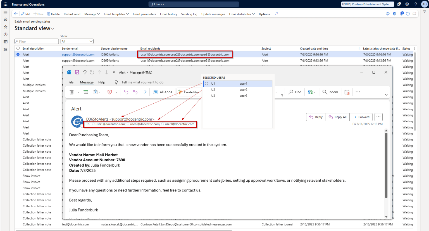The width and height of the screenshot is (429, 231).
Task: Expand the Email templates menu
Action: coord(116,14)
